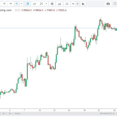Open the alert bell icon

point(83,4)
